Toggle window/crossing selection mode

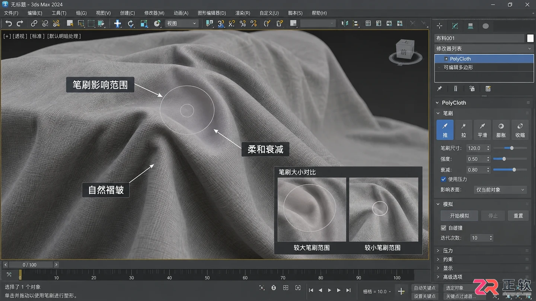(x=101, y=23)
